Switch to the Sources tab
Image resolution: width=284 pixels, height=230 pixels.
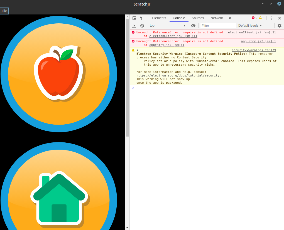pos(198,18)
